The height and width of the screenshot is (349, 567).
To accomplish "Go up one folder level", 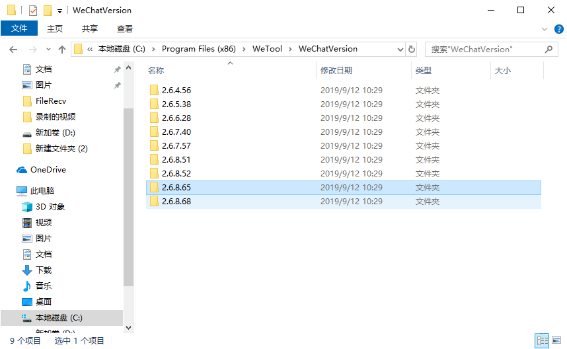I will click(x=62, y=50).
